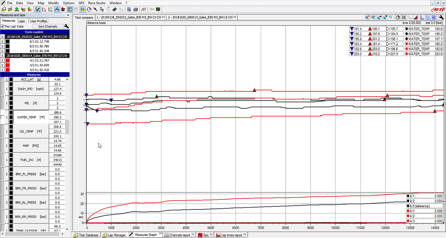Screen dimensions: 446x238
Task: Click the print preview magnifier icon
Action: pos(129,9)
